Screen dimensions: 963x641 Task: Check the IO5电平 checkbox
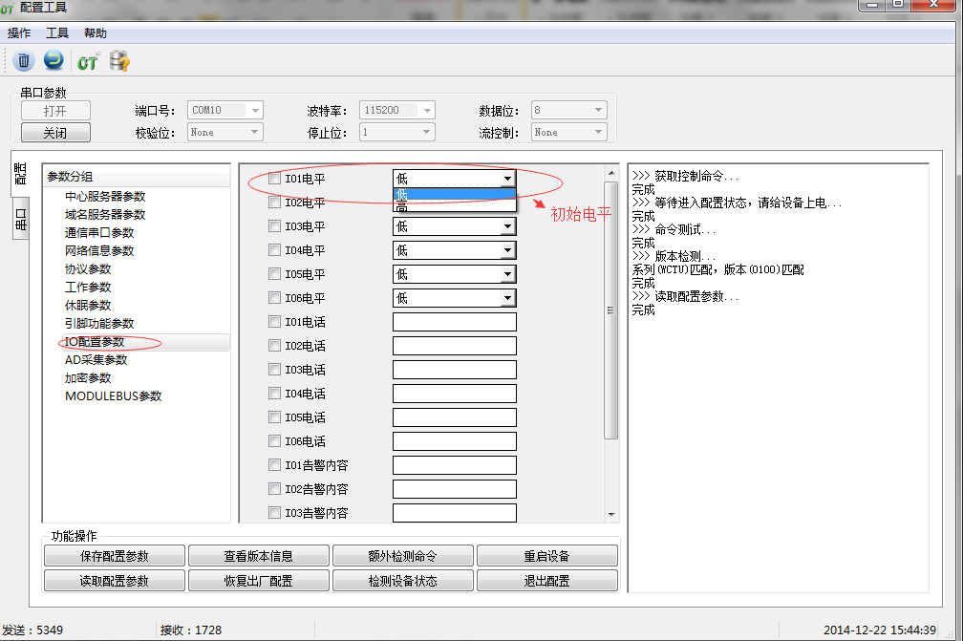tap(274, 274)
